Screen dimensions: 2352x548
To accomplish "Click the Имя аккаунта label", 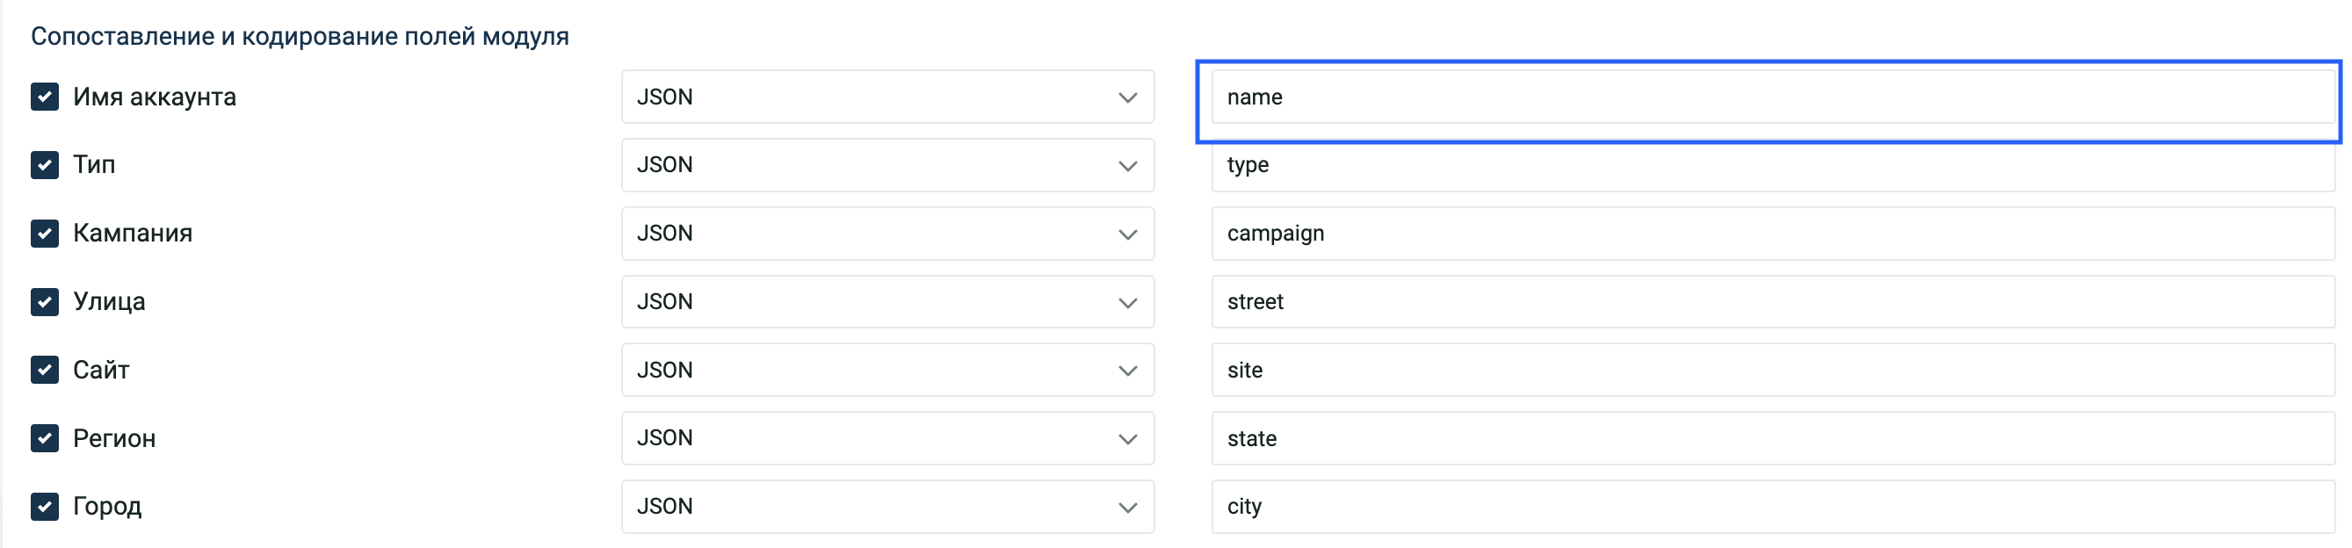I will coord(155,97).
